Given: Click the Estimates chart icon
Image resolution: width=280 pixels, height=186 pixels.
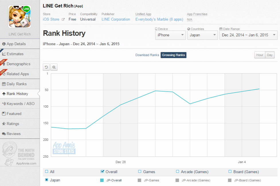Looking at the screenshot, I should [x=4, y=54].
